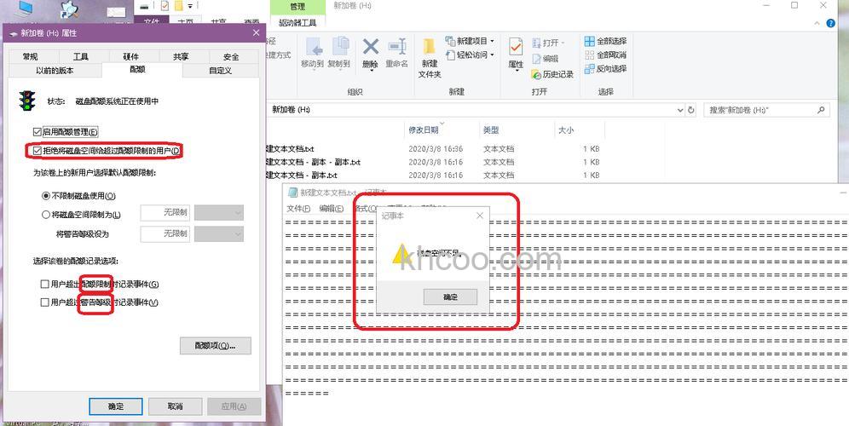Close the drive H: properties dialog
The height and width of the screenshot is (426, 849).
coord(256,33)
